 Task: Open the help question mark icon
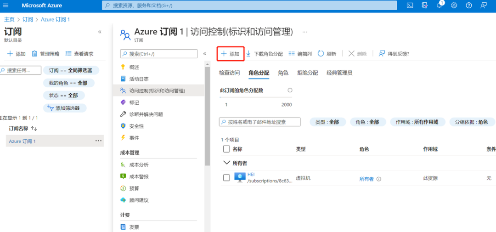(469, 6)
